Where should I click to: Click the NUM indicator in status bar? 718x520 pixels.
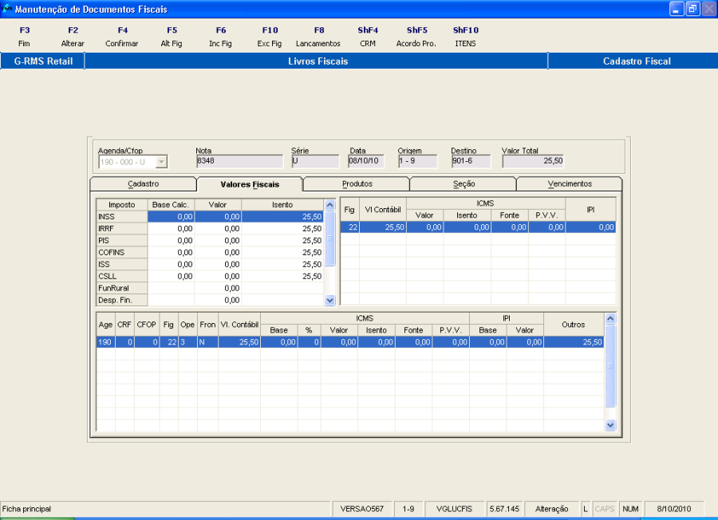[630, 509]
